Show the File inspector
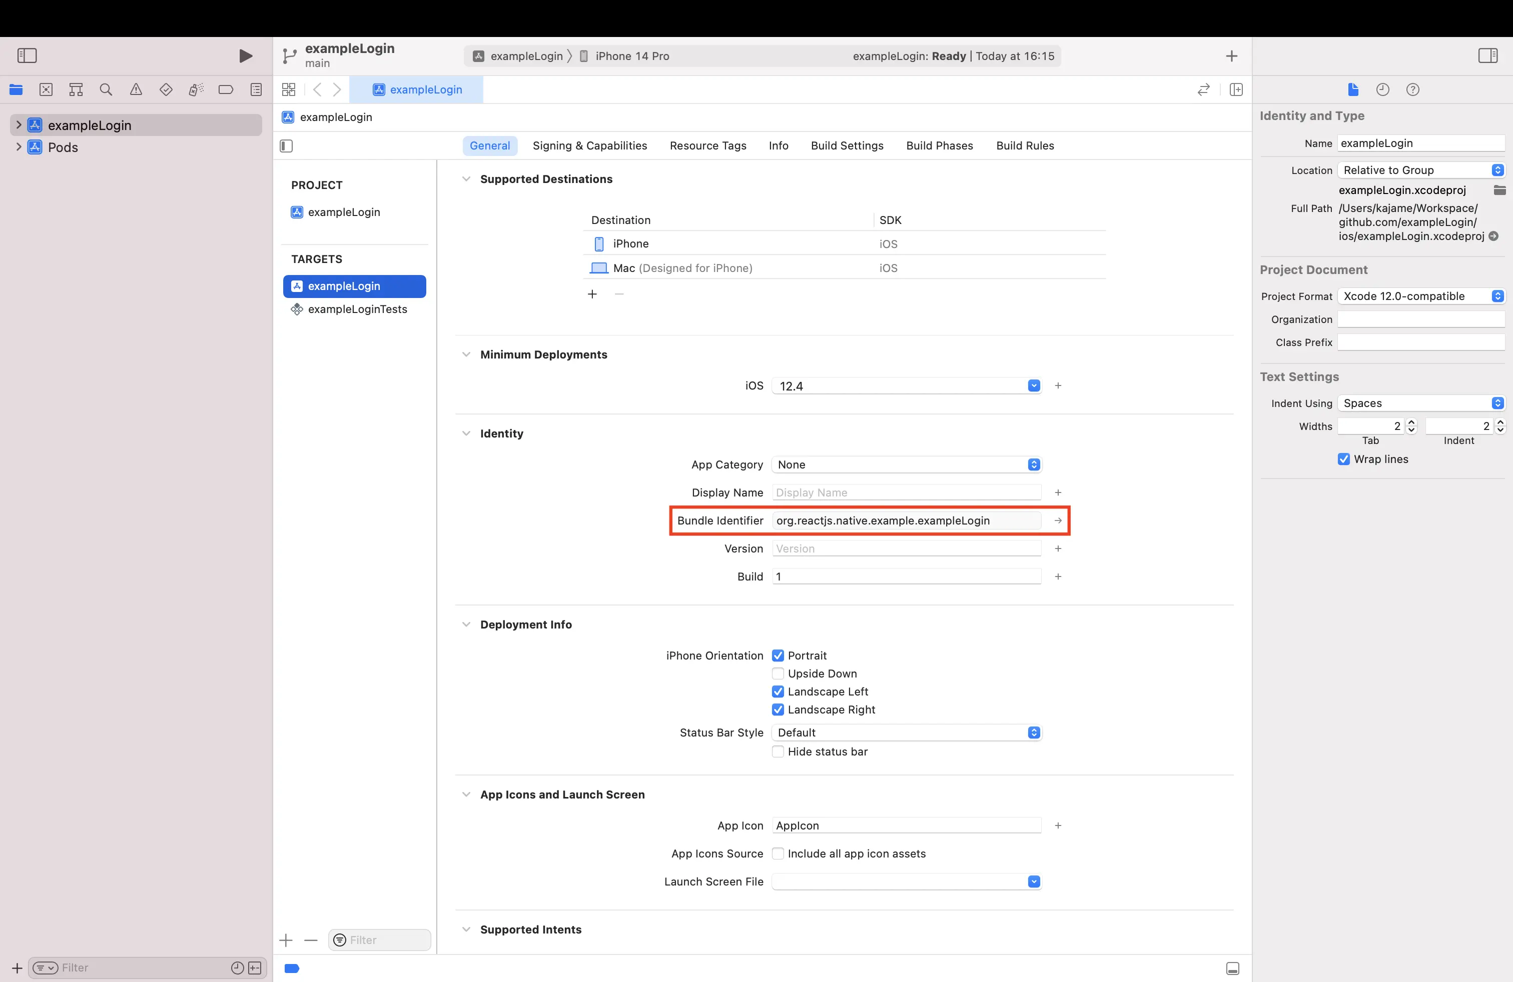This screenshot has width=1513, height=982. [1353, 89]
